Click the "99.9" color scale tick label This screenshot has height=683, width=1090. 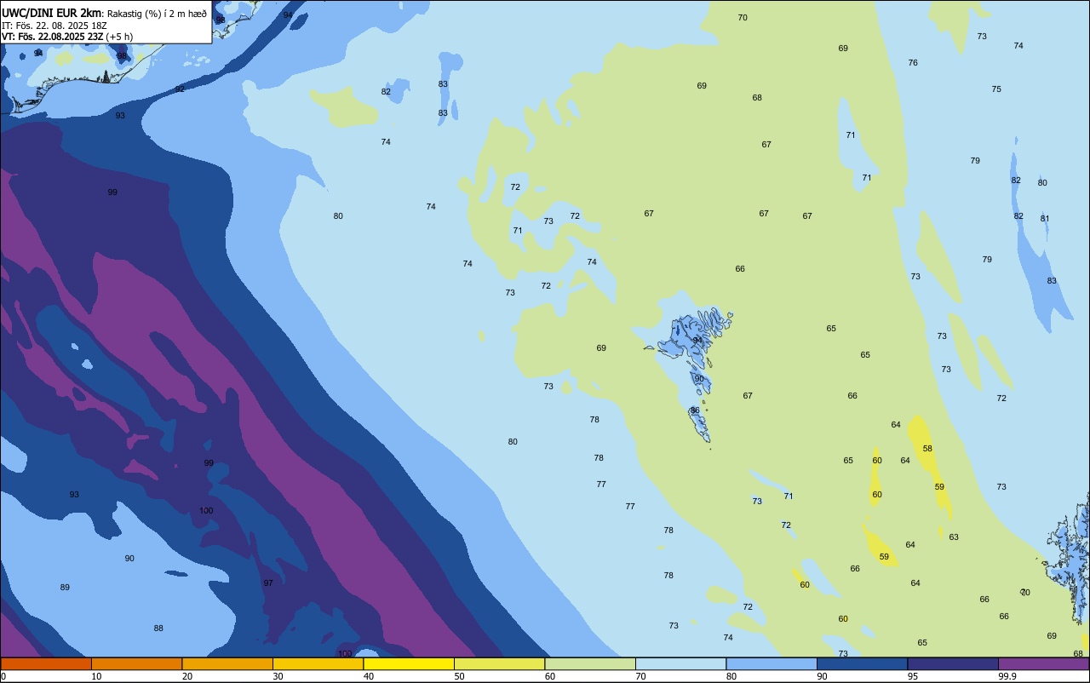point(1007,676)
